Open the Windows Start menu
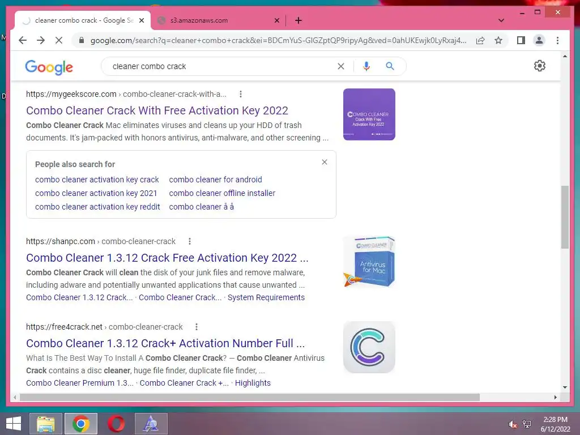 pyautogui.click(x=14, y=424)
